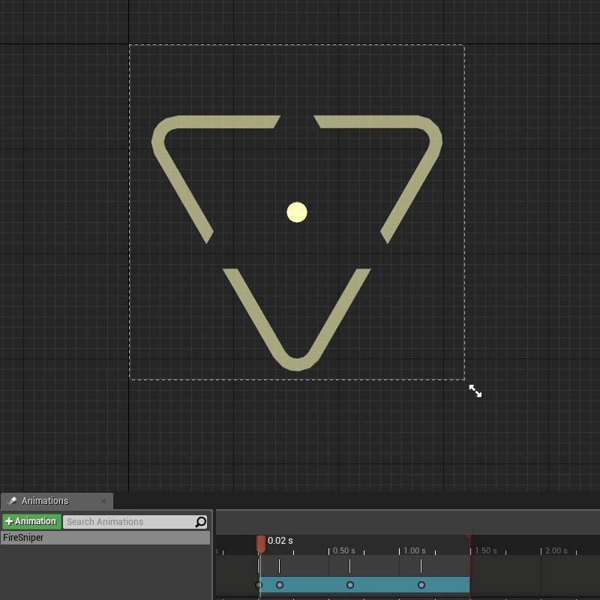Click the green + Animation button
This screenshot has height=600, width=600.
[31, 521]
